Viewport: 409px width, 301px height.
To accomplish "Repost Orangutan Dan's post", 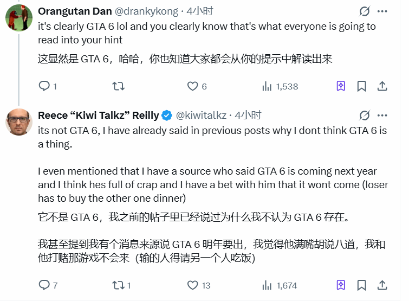I will tap(118, 86).
